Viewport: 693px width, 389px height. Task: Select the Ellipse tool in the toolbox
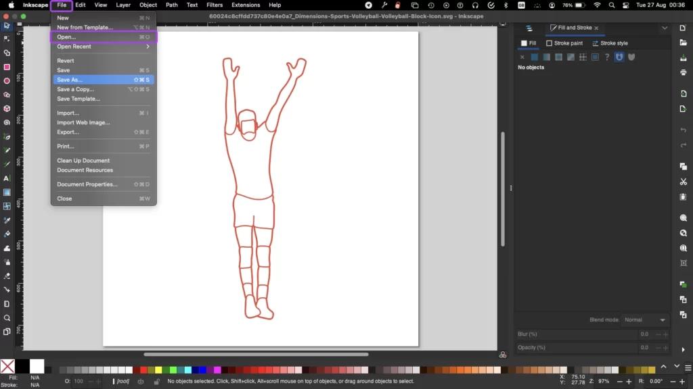7,81
